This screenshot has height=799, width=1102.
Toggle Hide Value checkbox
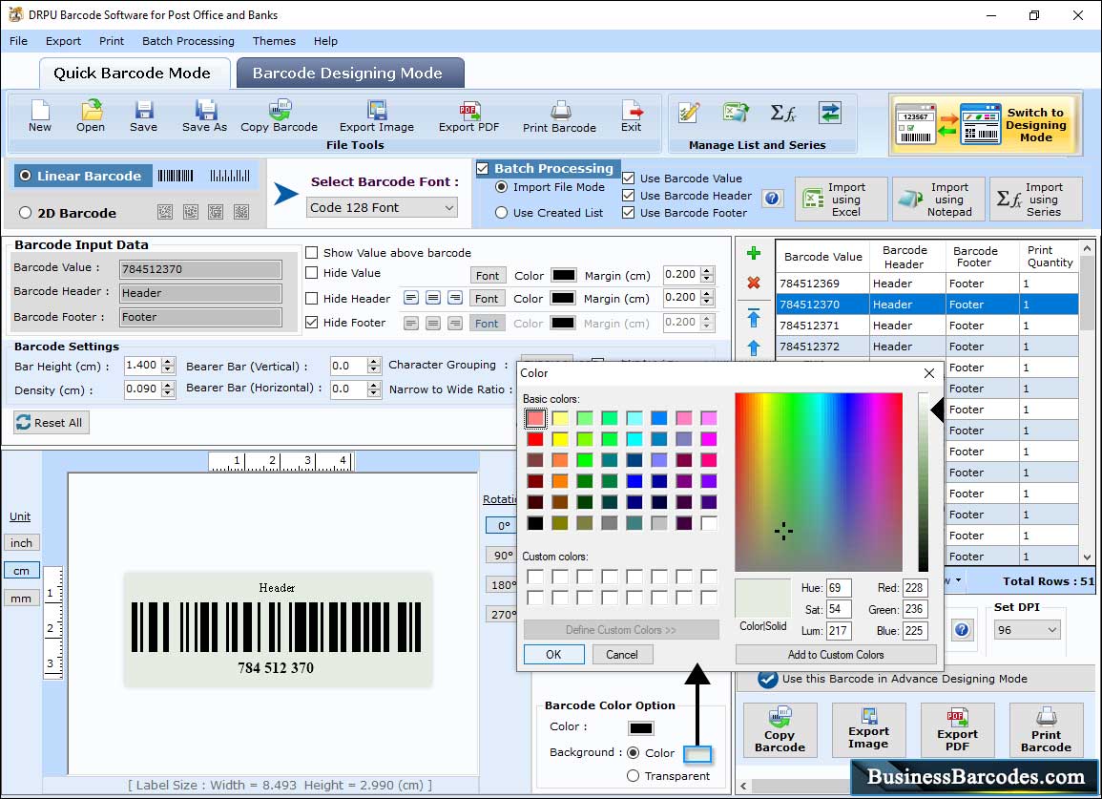[x=311, y=273]
